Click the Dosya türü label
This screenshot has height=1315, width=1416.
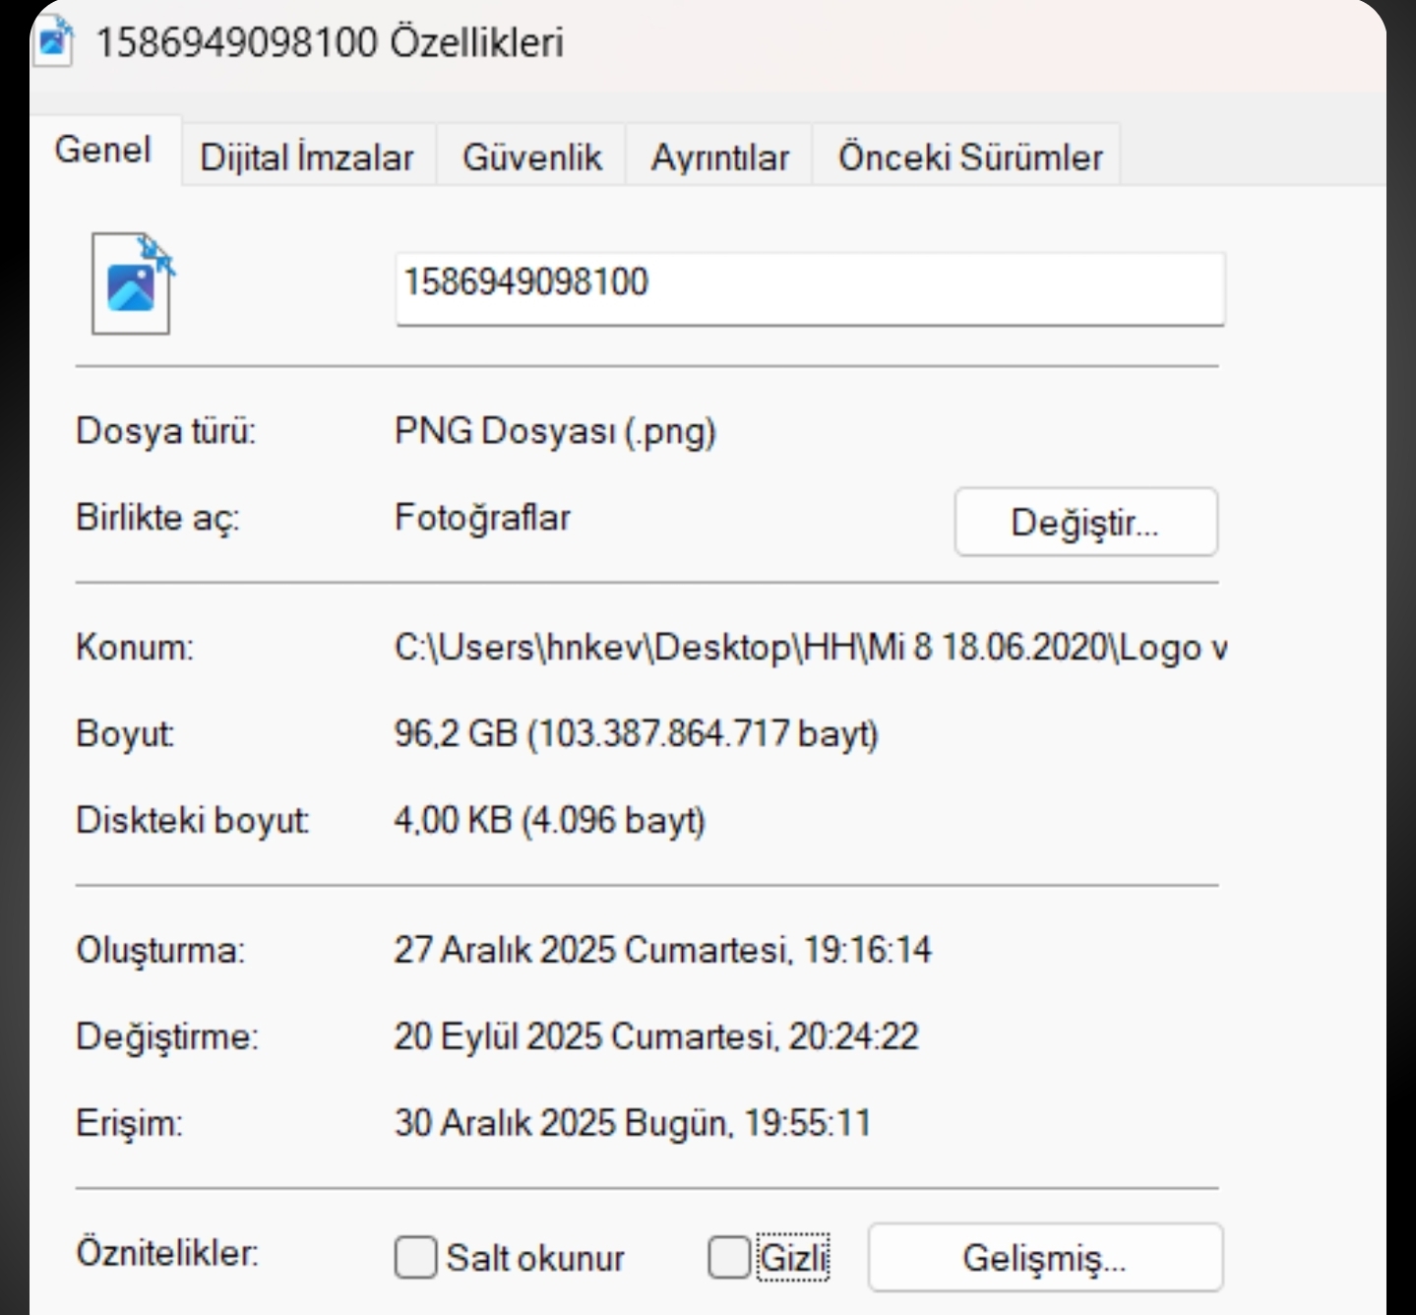(x=165, y=431)
